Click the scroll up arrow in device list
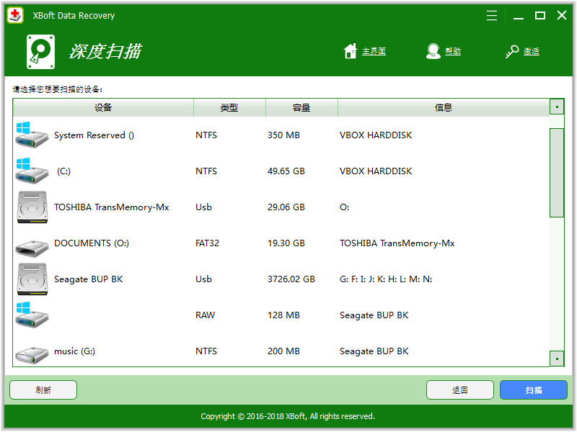Screen dimensions: 577x432 pyautogui.click(x=557, y=107)
